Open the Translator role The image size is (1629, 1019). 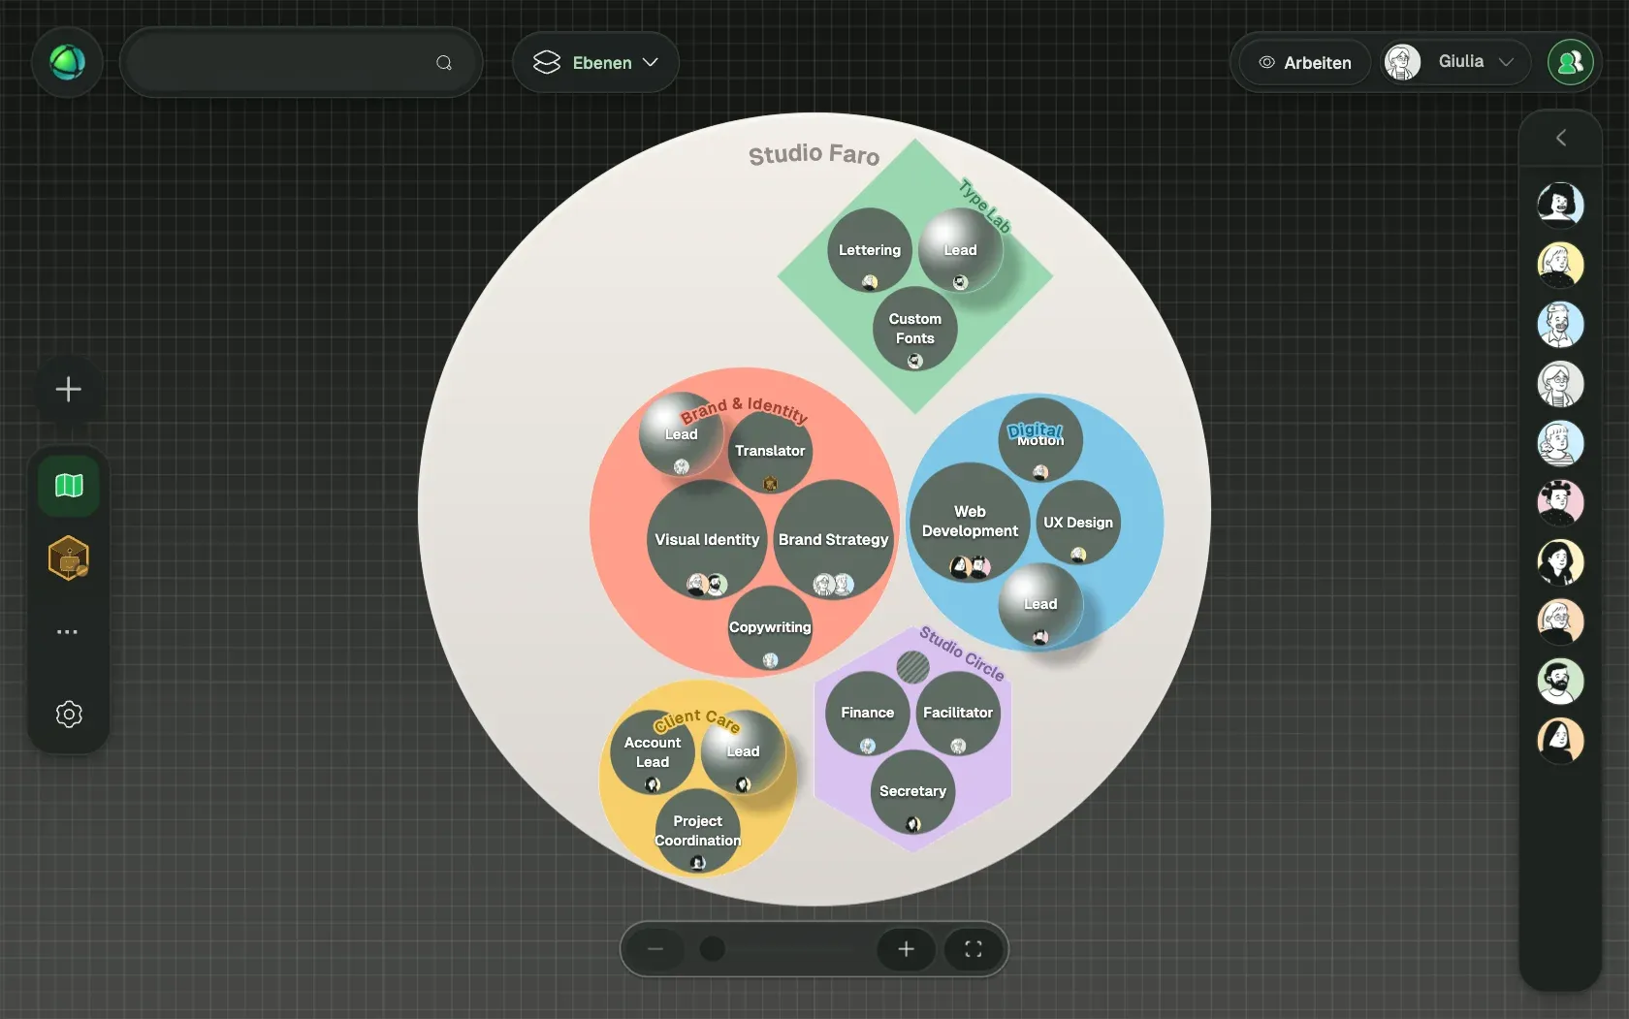771,452
